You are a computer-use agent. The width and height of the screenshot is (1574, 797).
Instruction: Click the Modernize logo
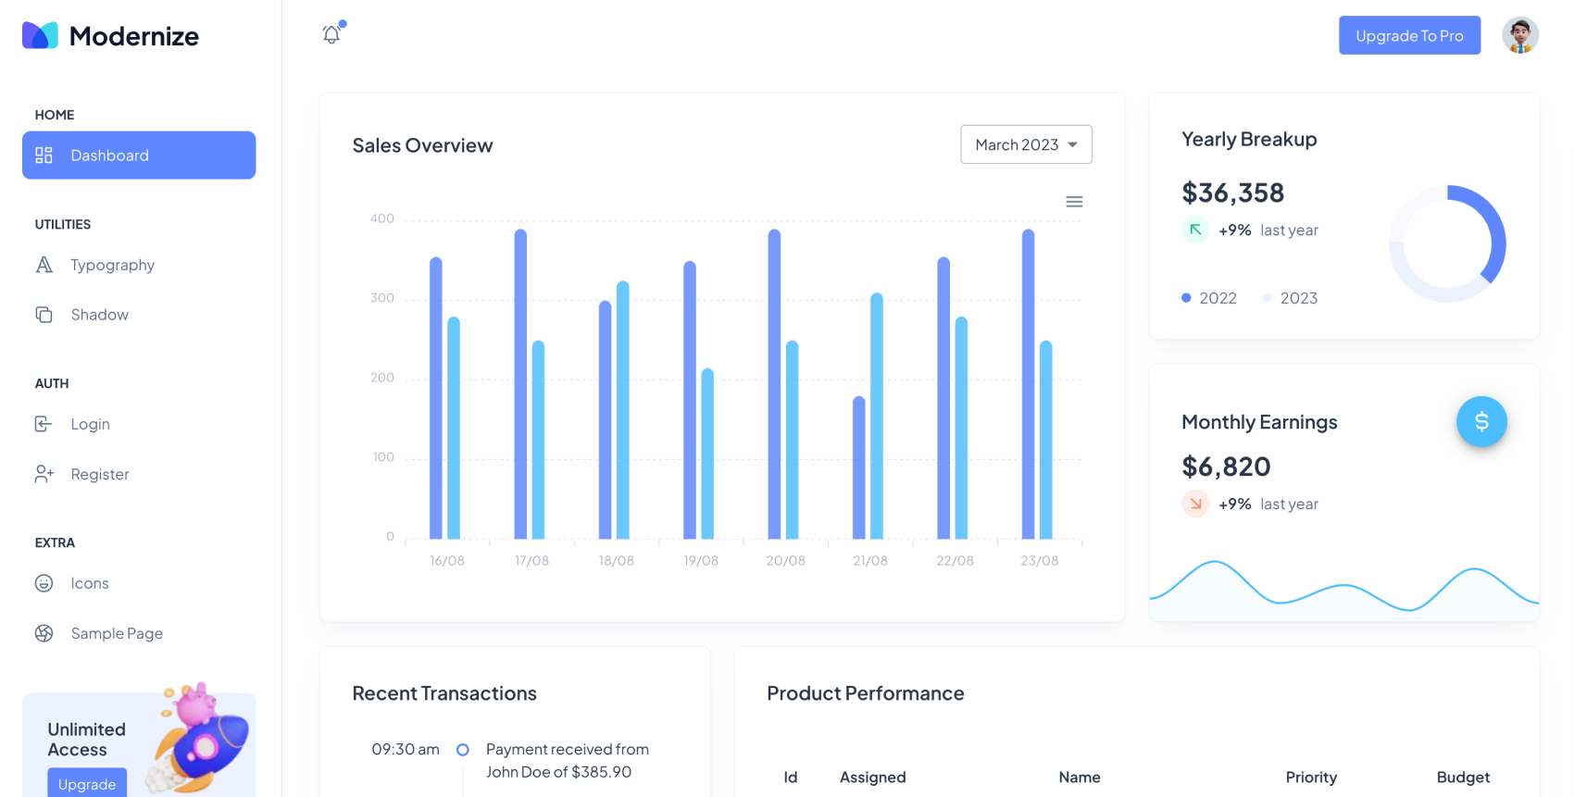point(110,36)
